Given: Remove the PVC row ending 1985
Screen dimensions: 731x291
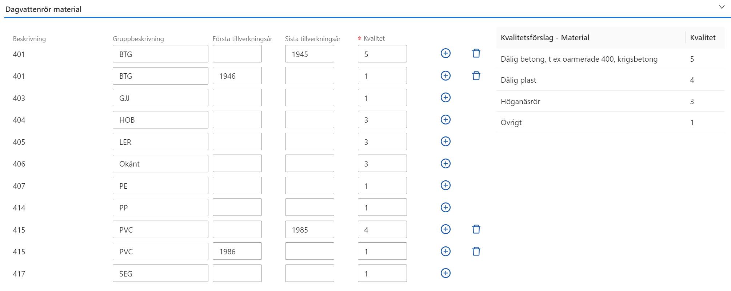Looking at the screenshot, I should click(476, 229).
